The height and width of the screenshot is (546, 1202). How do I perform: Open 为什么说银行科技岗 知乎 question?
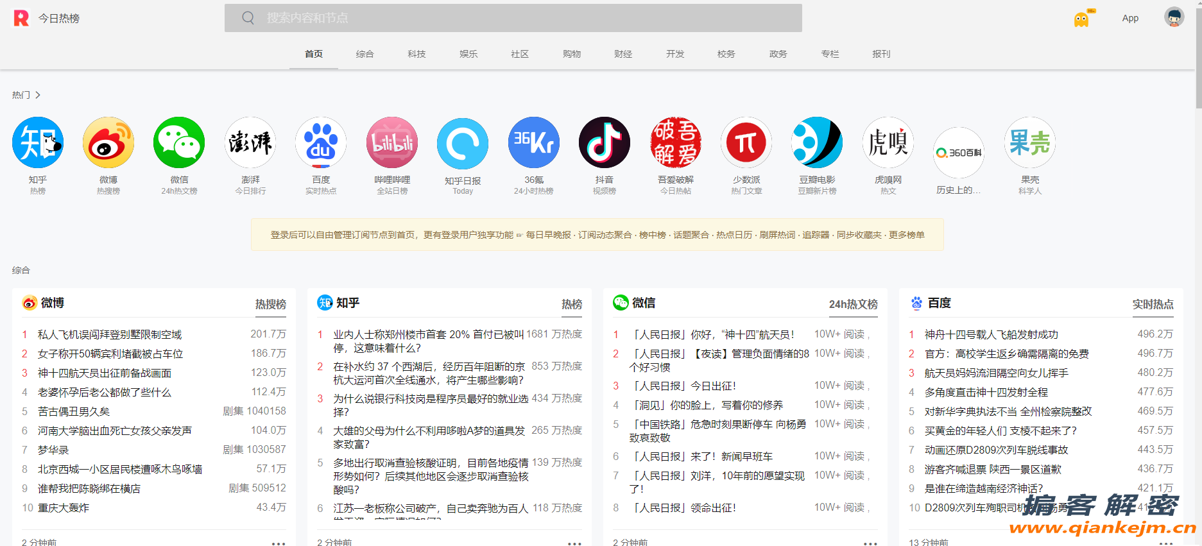coord(431,405)
